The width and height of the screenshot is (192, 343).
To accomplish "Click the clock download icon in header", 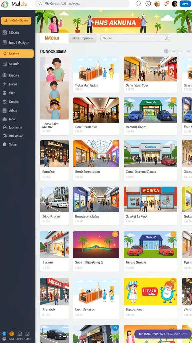I will tap(148, 4).
